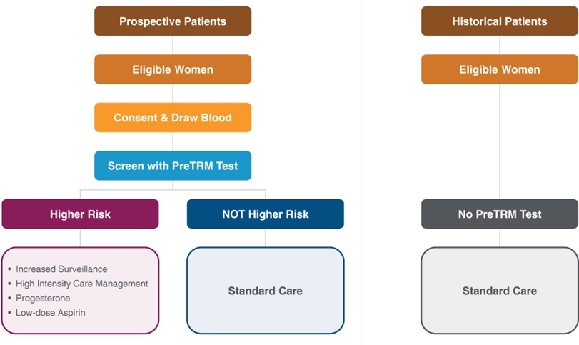Select High Intensity Care Management text
The width and height of the screenshot is (579, 345).
[x=81, y=284]
